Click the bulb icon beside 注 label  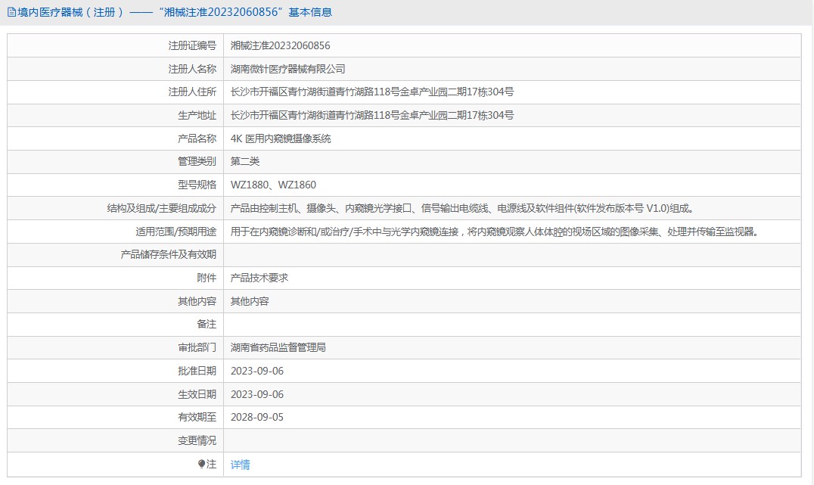pos(201,464)
